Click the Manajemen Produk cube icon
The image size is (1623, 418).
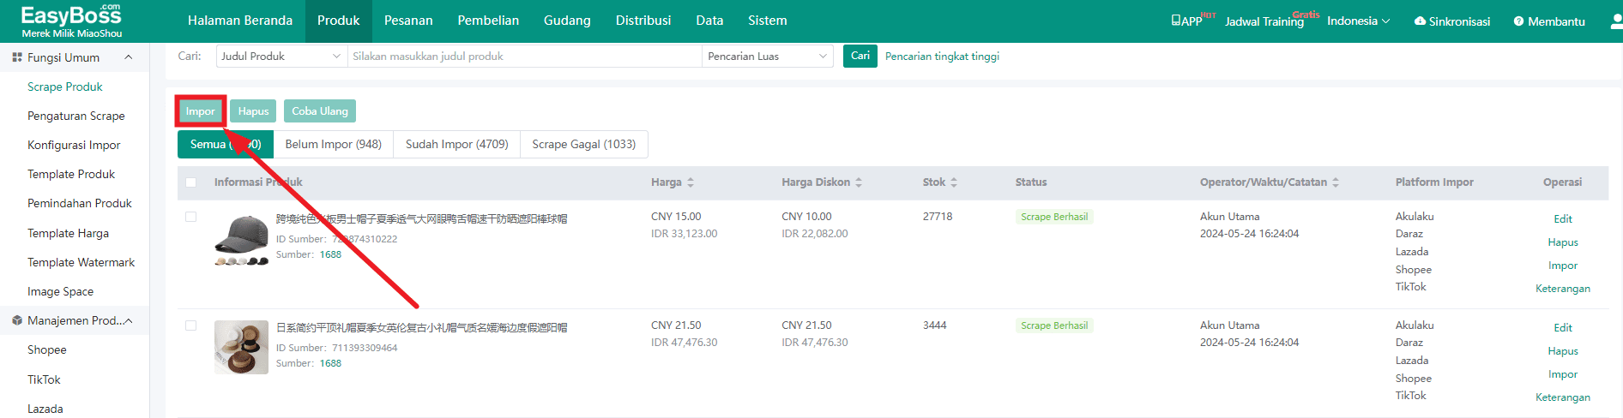pos(17,320)
